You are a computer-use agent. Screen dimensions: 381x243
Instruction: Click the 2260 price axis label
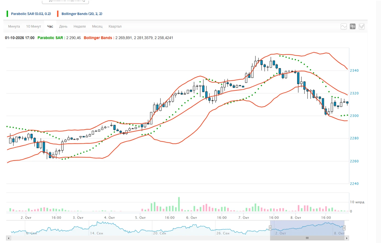354,161
